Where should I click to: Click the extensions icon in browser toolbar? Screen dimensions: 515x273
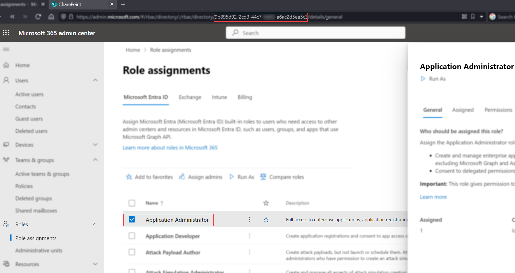(464, 17)
